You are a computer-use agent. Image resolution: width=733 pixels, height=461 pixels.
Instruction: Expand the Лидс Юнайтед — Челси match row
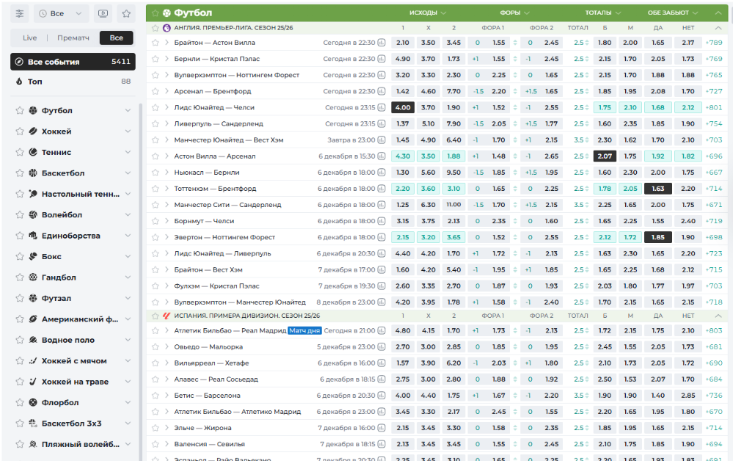click(166, 108)
